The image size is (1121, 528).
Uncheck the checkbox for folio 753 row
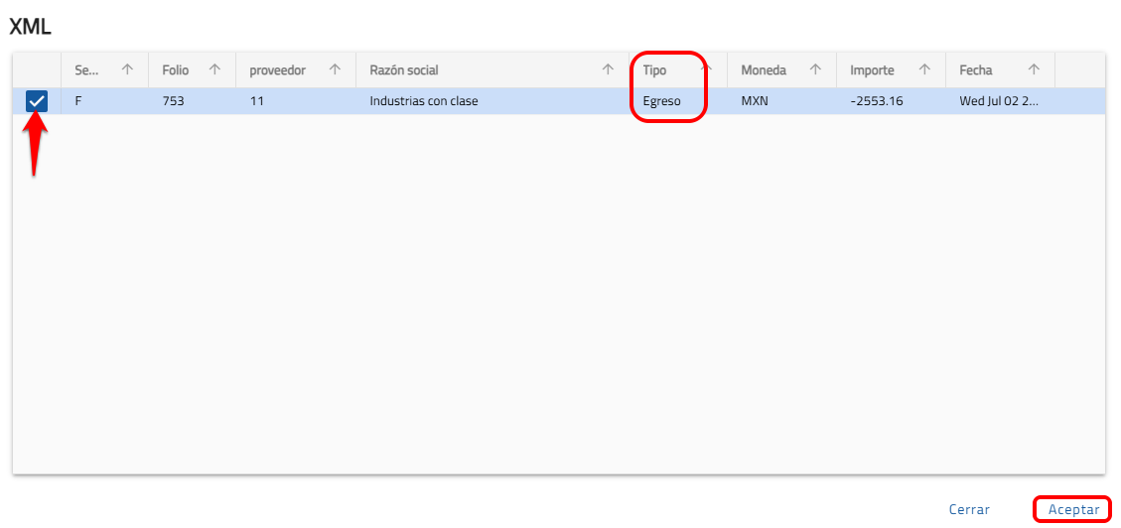click(37, 100)
